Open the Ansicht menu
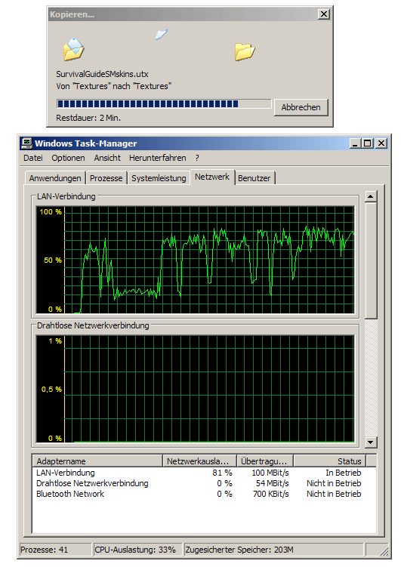Image resolution: width=401 pixels, height=567 pixels. (x=107, y=158)
